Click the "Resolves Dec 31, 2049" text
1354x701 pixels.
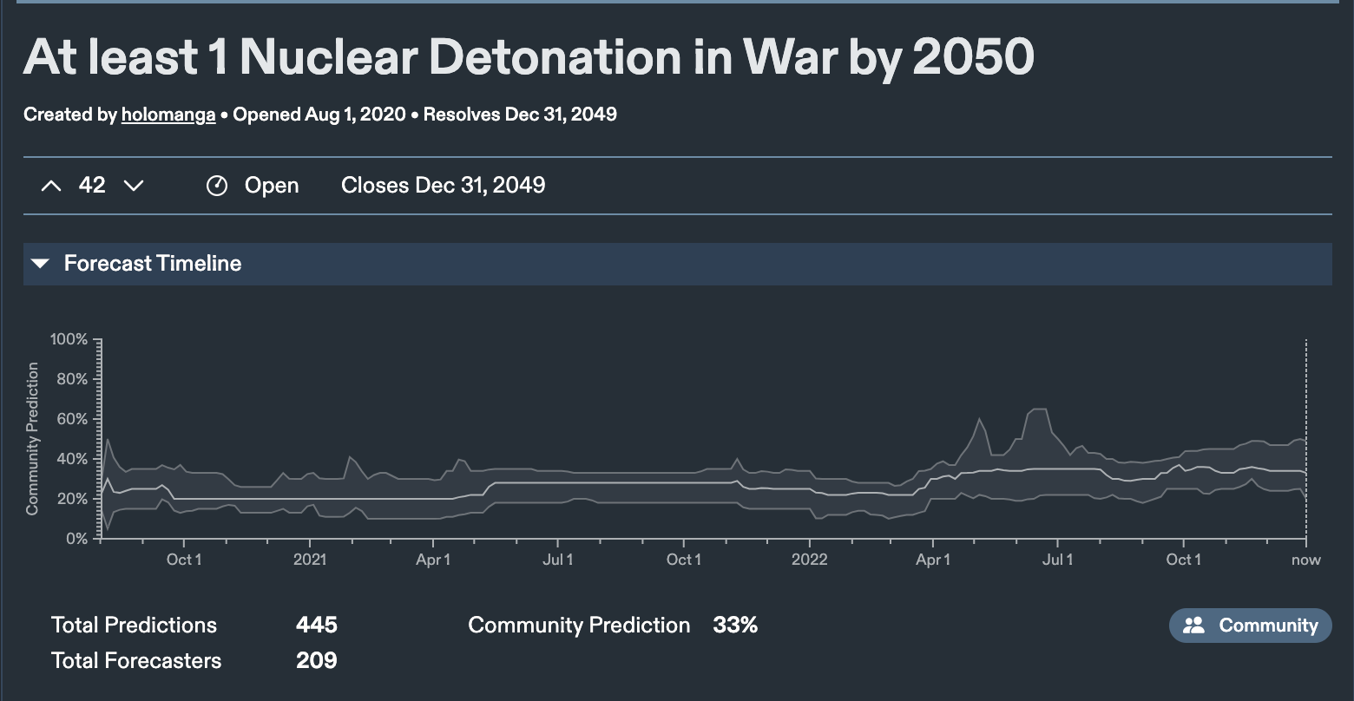click(x=520, y=115)
